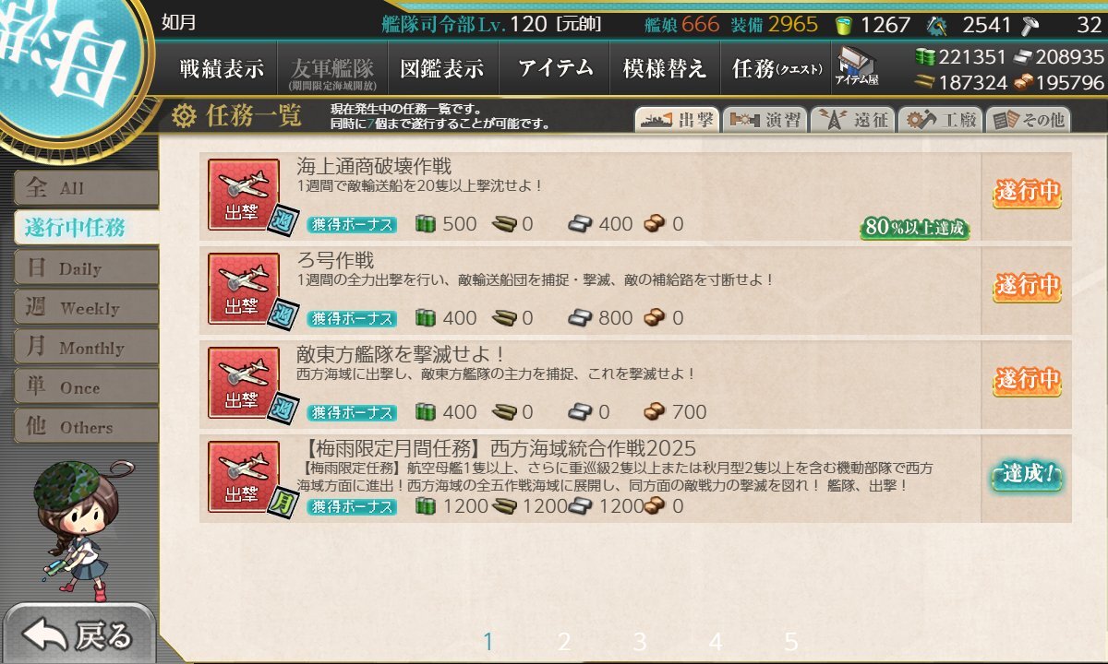Toggle the 遂行中 status of 海上通商破壊作戦
Image resolution: width=1108 pixels, height=664 pixels.
point(1027,193)
